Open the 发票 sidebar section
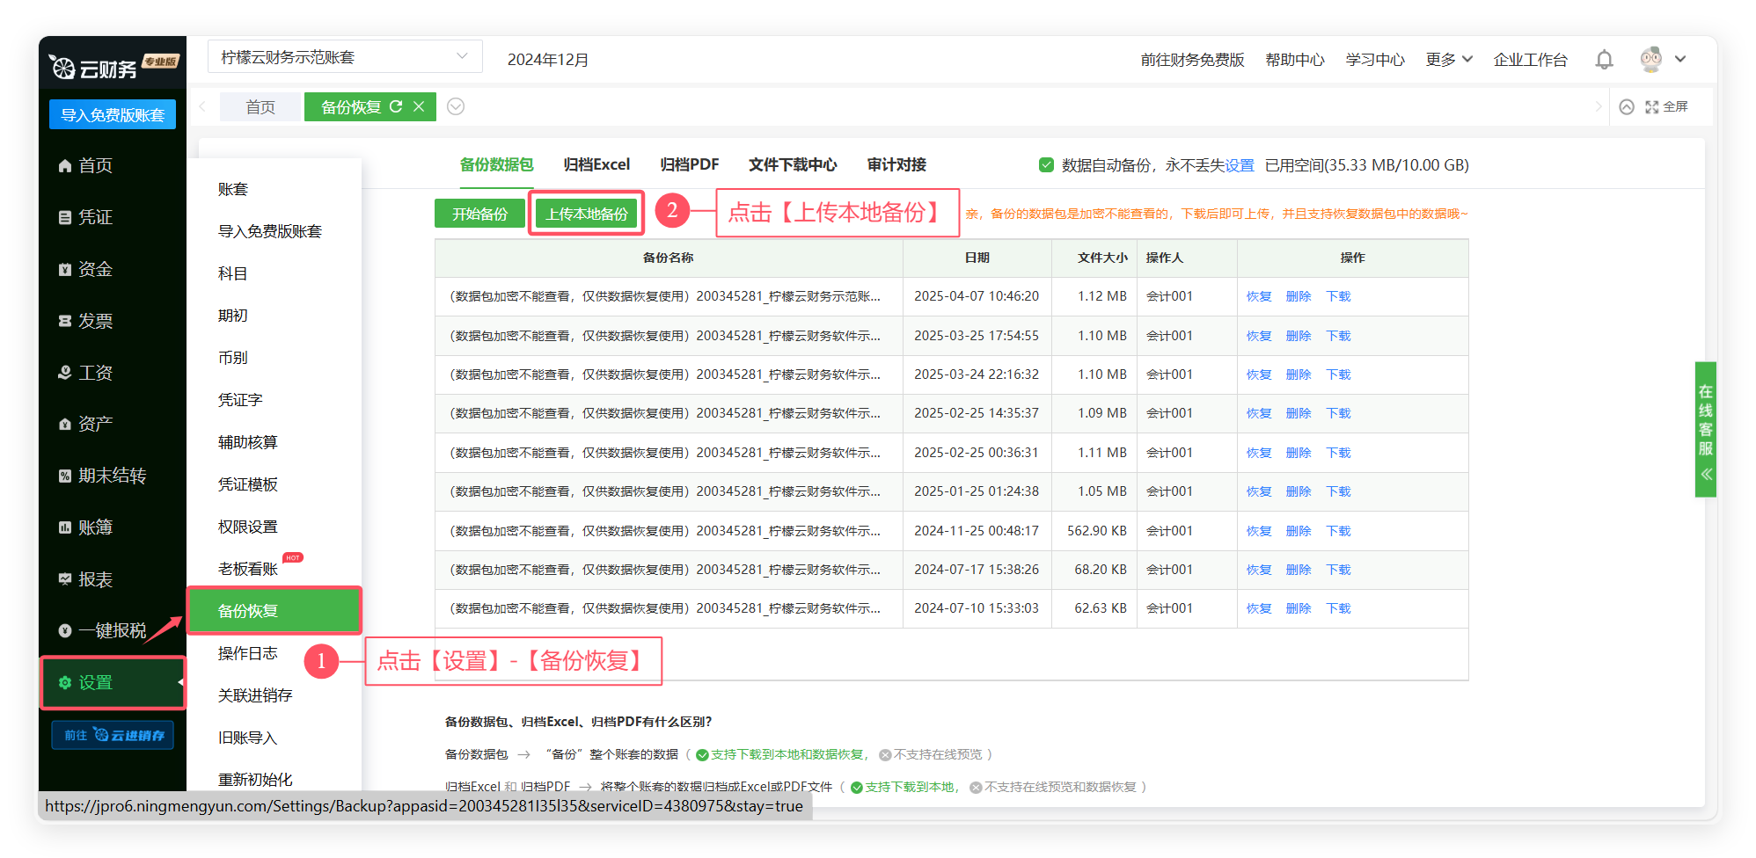 pyautogui.click(x=95, y=321)
